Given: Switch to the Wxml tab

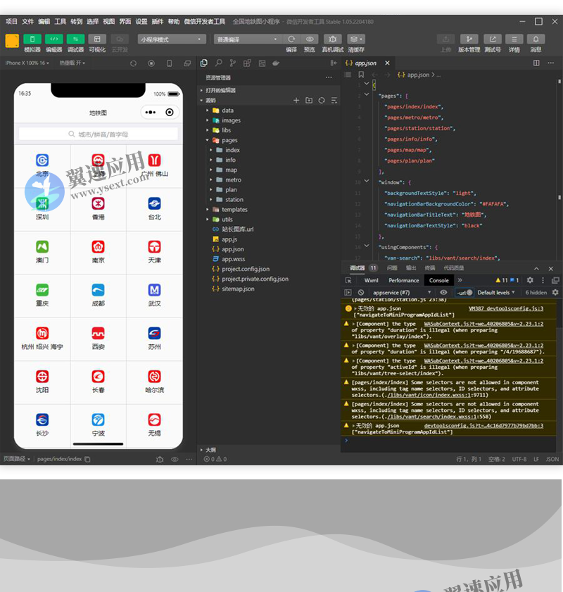Looking at the screenshot, I should (x=371, y=280).
